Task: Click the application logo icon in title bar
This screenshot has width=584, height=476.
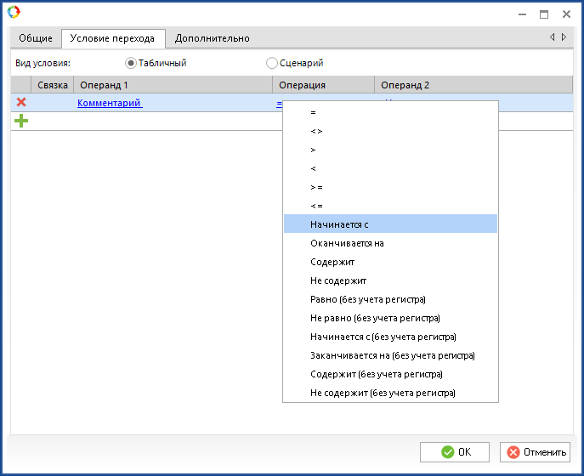Action: [14, 13]
